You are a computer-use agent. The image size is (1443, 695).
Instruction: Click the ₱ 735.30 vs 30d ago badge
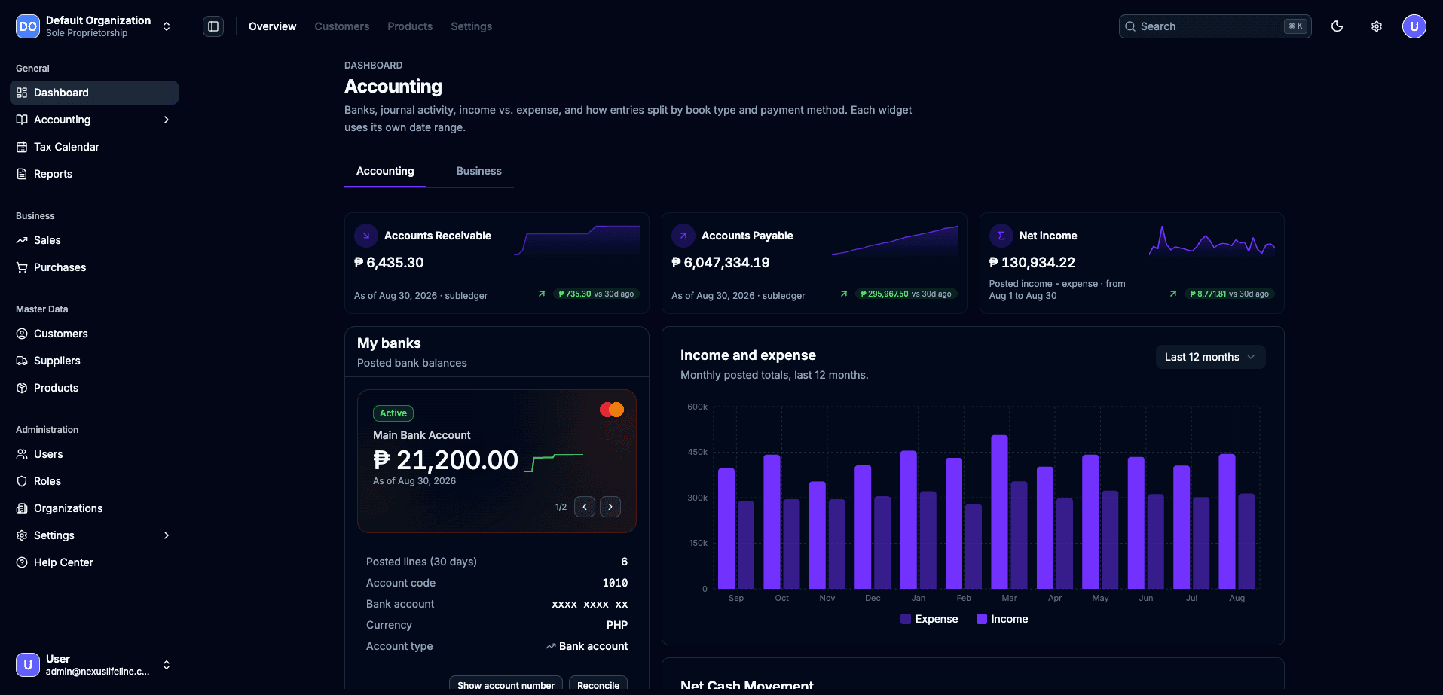[x=596, y=294]
